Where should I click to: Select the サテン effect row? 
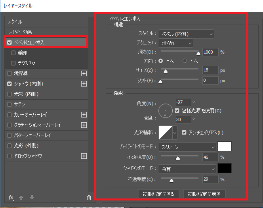click(x=47, y=104)
